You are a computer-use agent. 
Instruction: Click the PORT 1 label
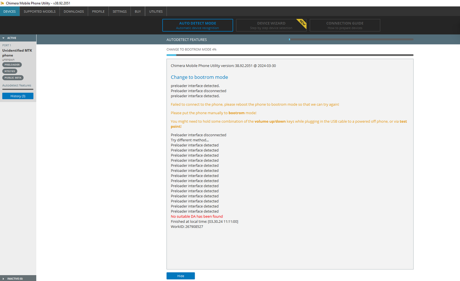(x=6, y=45)
